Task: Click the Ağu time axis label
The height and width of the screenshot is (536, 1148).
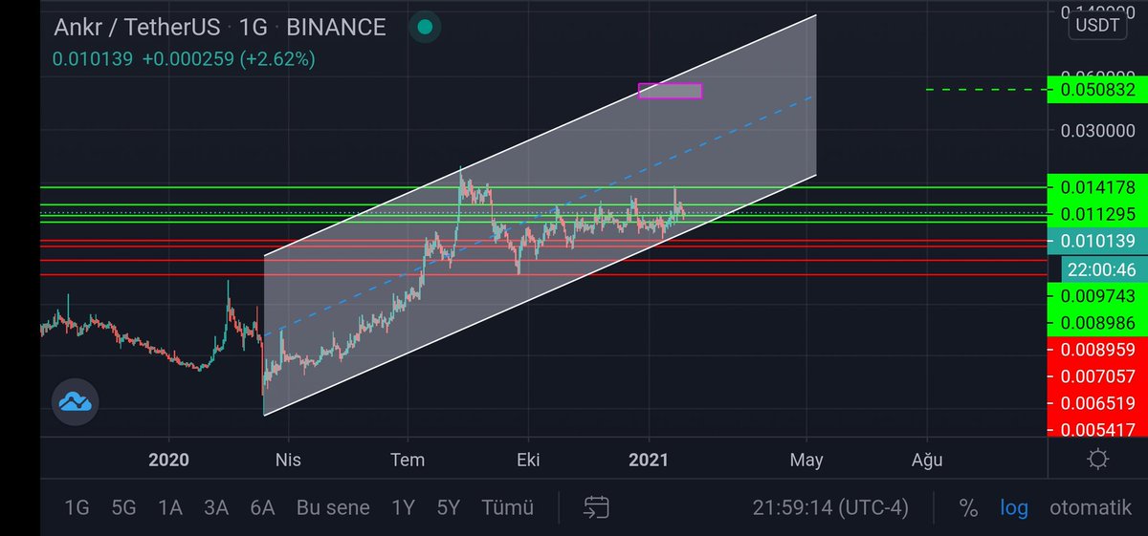Action: (926, 460)
